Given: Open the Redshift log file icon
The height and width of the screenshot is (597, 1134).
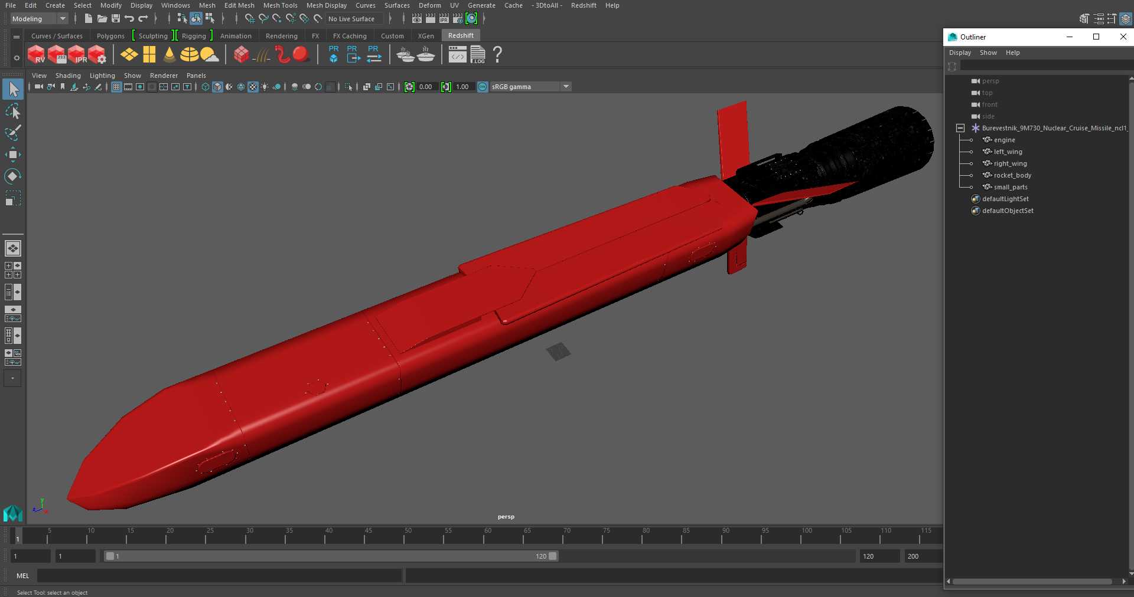Looking at the screenshot, I should [478, 55].
